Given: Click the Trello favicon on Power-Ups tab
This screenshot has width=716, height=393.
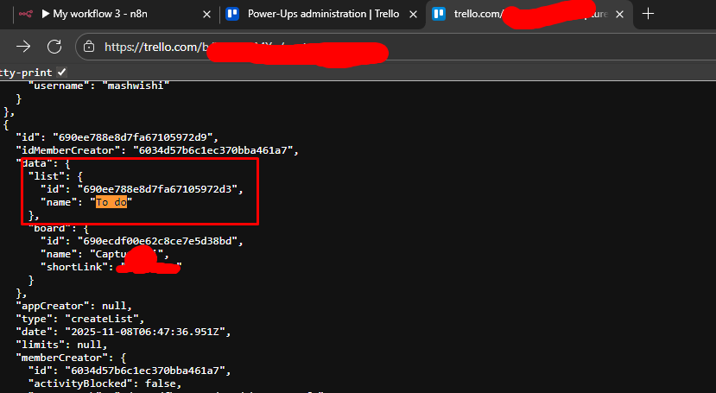Looking at the screenshot, I should coord(233,14).
